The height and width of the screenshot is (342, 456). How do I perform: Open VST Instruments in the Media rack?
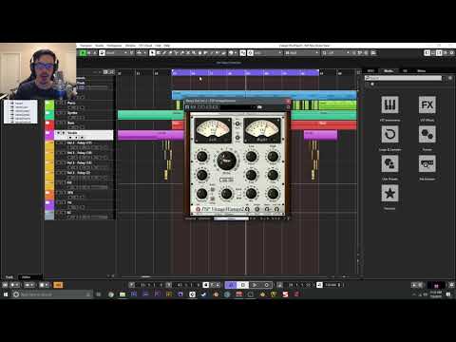[x=389, y=105]
